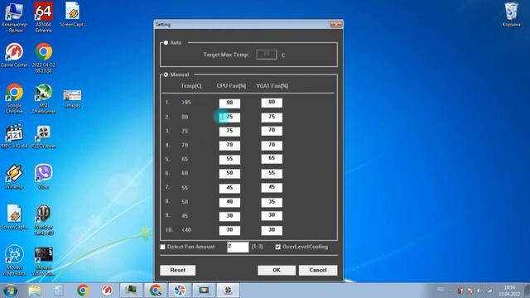Click the "VGA1 Fan[%]" column header

tap(272, 86)
